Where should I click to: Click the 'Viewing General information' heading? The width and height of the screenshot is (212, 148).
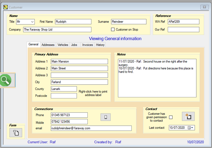coord(115,39)
